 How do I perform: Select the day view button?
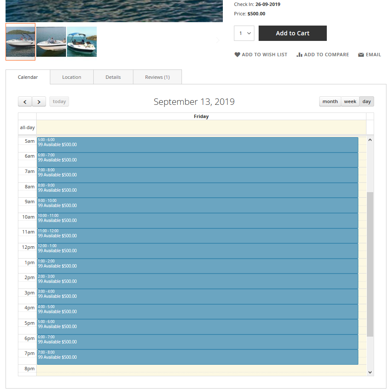coord(366,101)
